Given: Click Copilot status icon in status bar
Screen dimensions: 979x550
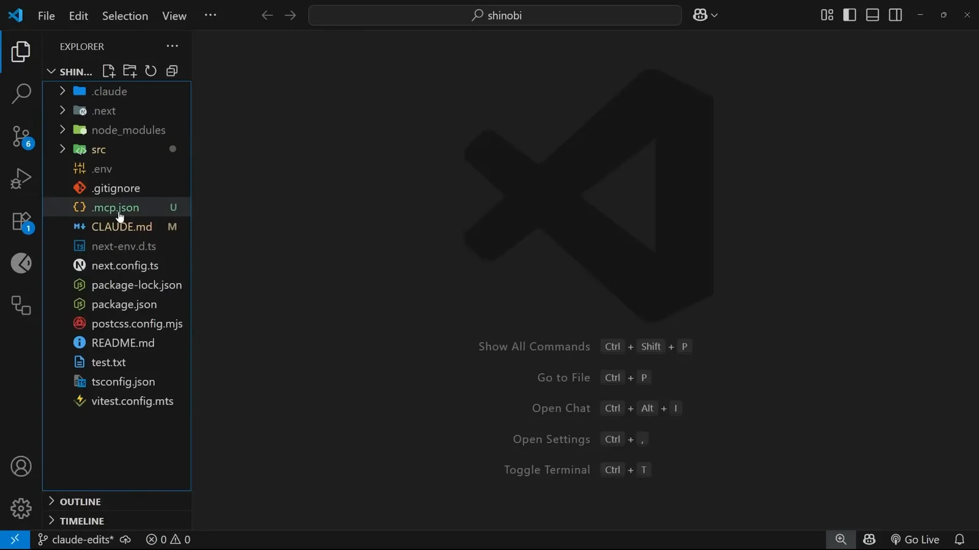Looking at the screenshot, I should 869,540.
